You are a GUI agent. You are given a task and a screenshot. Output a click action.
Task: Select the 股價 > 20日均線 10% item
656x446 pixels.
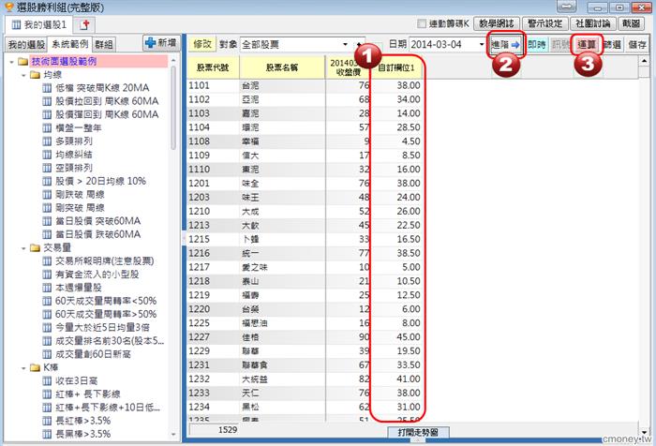[x=100, y=181]
